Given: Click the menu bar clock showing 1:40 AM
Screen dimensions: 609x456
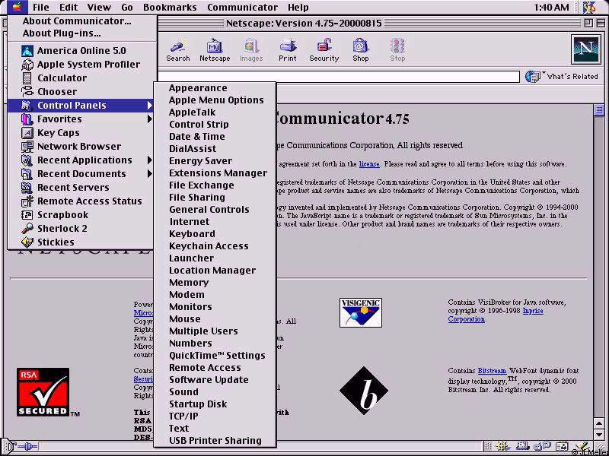Looking at the screenshot, I should pyautogui.click(x=551, y=8).
